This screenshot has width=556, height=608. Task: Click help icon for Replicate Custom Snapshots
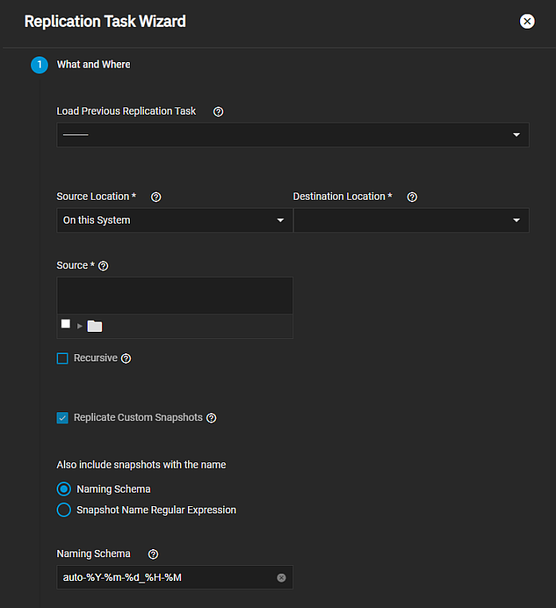(211, 418)
